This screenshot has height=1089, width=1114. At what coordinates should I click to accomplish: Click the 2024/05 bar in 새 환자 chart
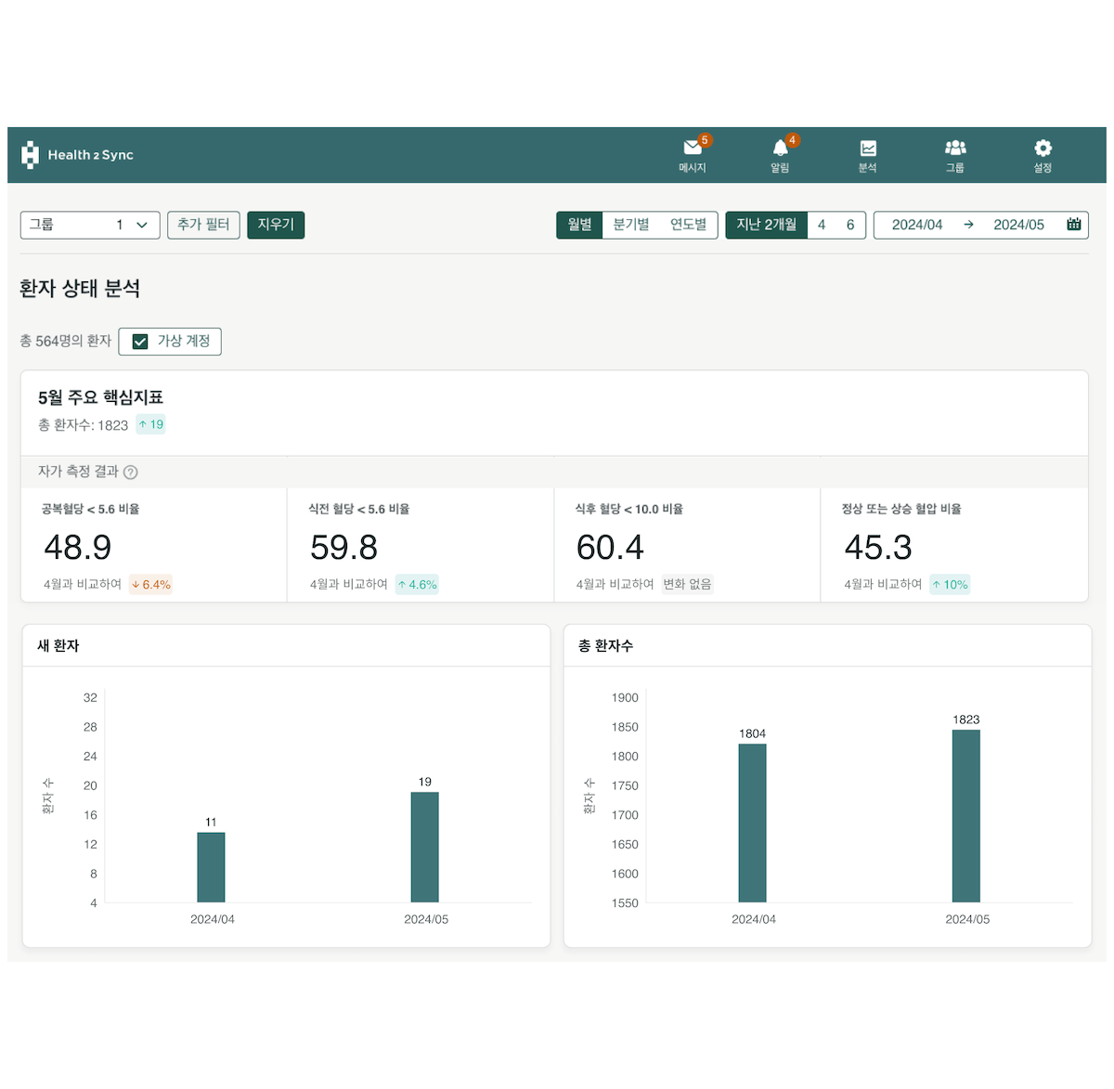[x=424, y=847]
